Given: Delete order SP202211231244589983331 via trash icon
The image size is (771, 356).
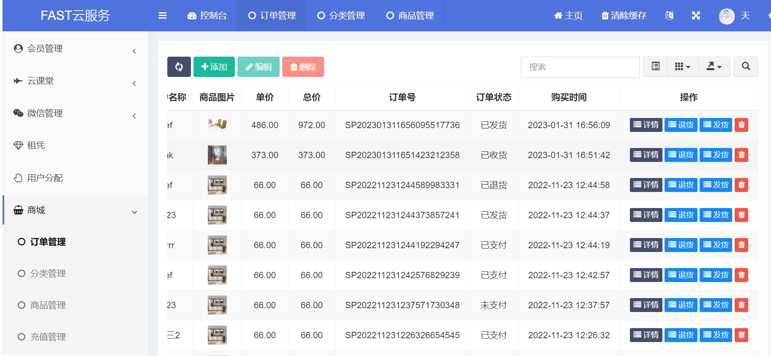Looking at the screenshot, I should 741,185.
